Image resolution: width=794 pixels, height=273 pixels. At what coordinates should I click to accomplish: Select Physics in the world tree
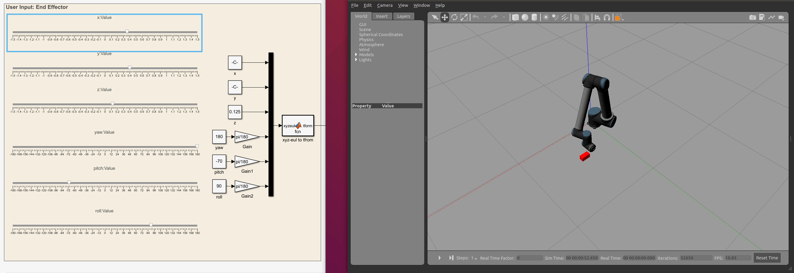tap(366, 39)
